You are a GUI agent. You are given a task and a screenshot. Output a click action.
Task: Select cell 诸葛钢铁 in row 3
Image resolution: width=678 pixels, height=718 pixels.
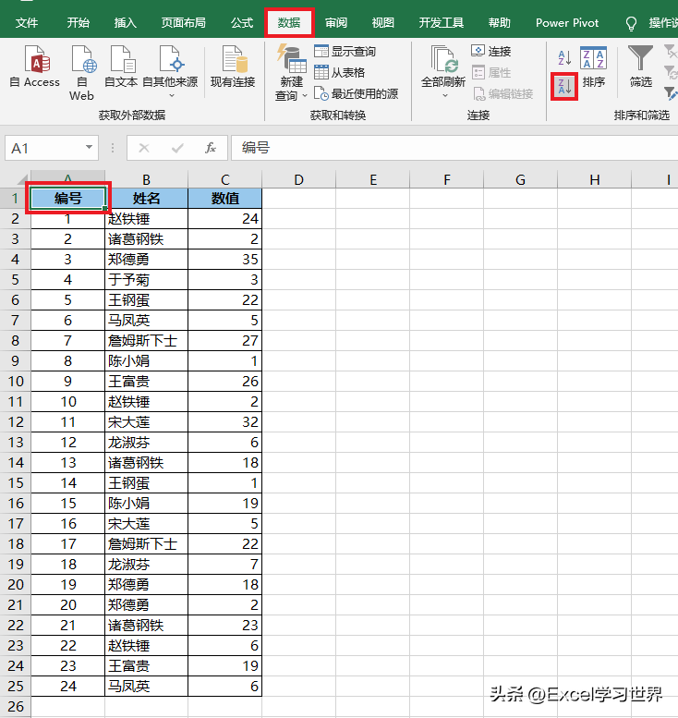tap(146, 238)
